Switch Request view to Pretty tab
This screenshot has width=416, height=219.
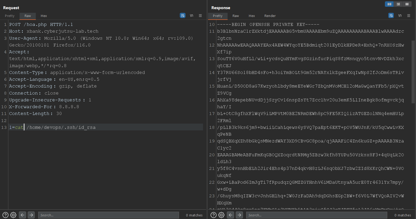10,16
